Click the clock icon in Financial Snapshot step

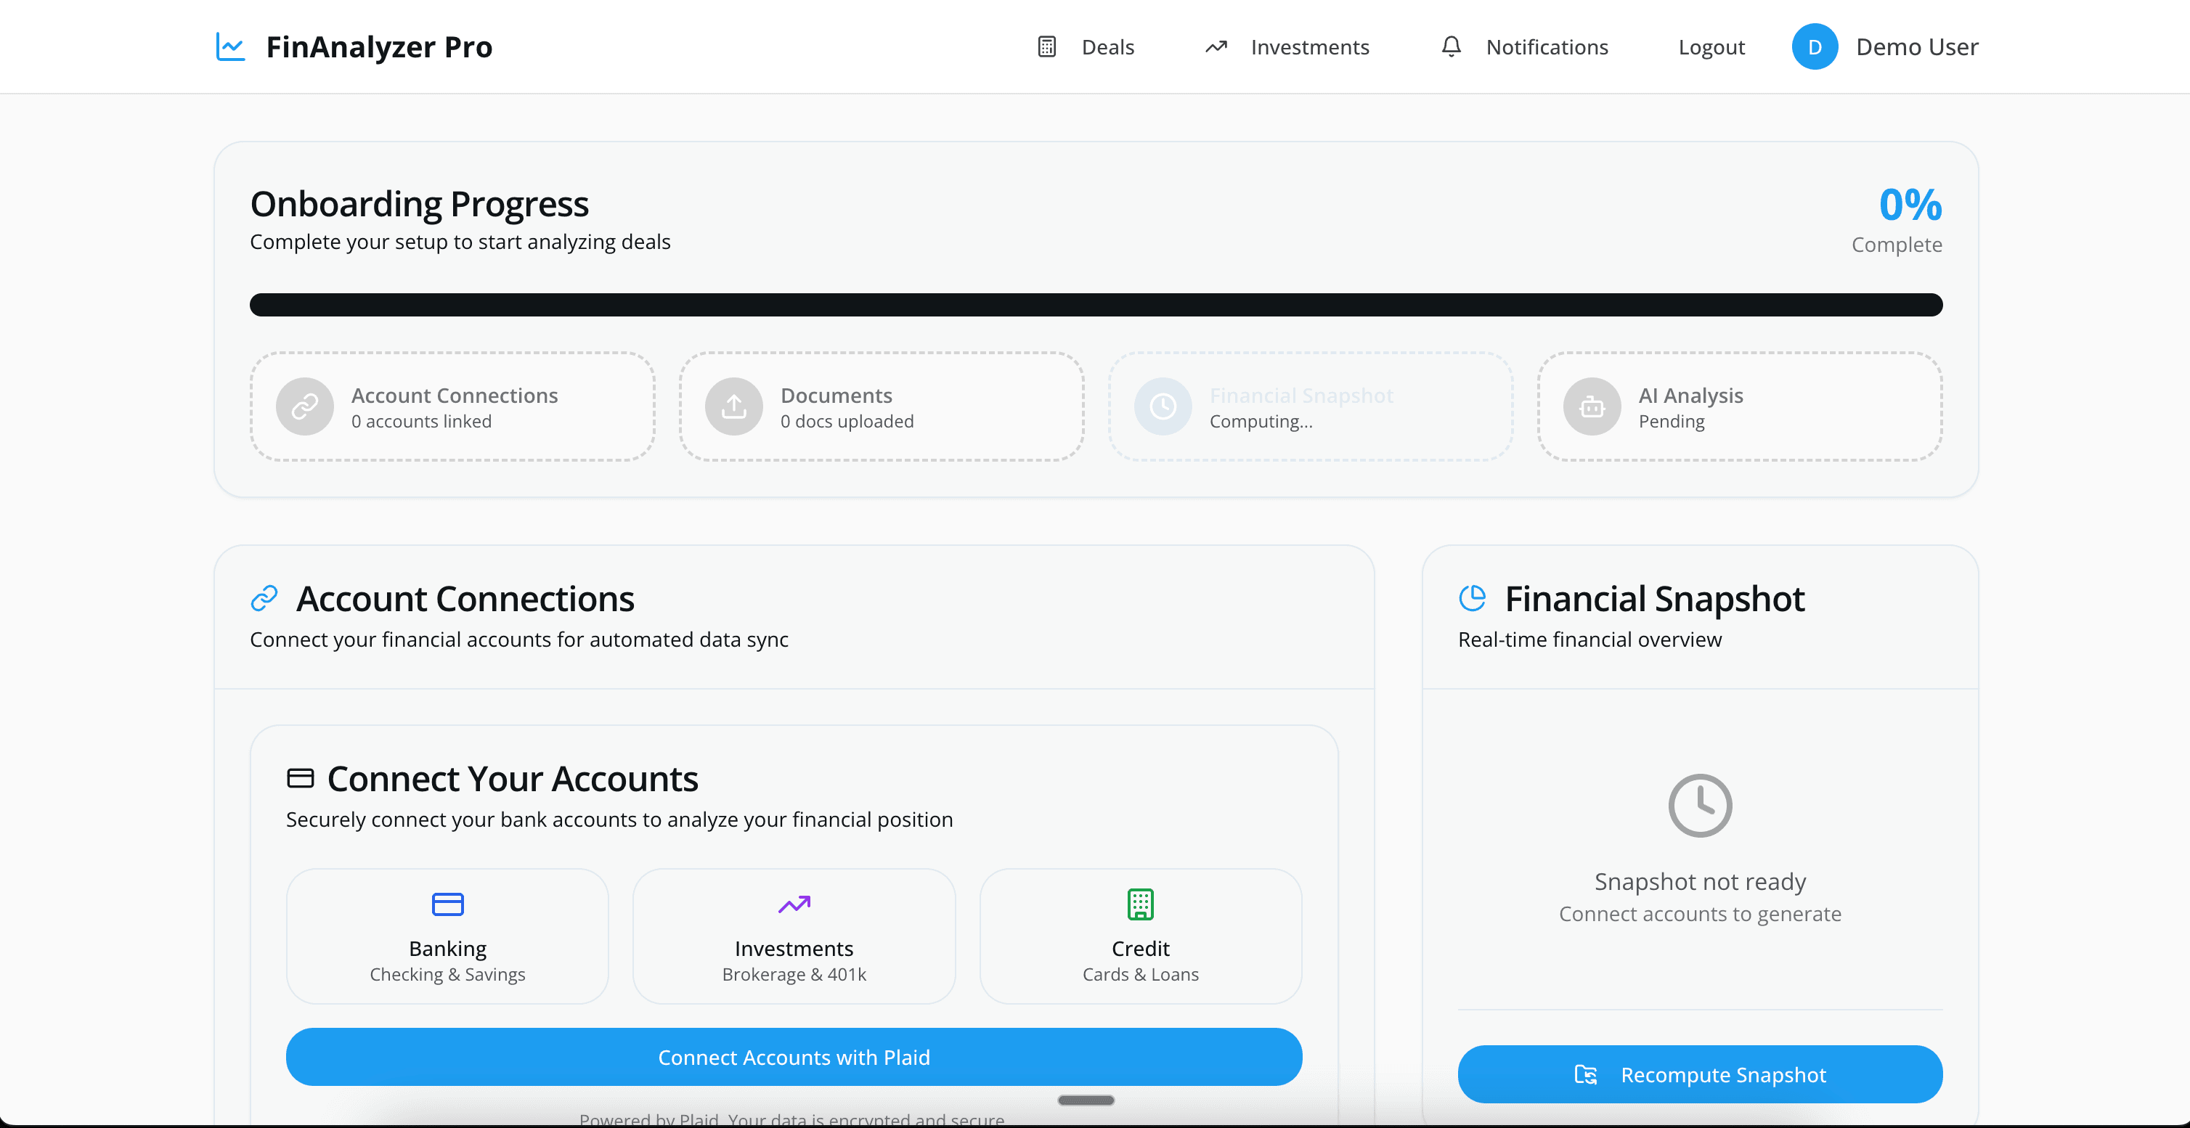1162,406
